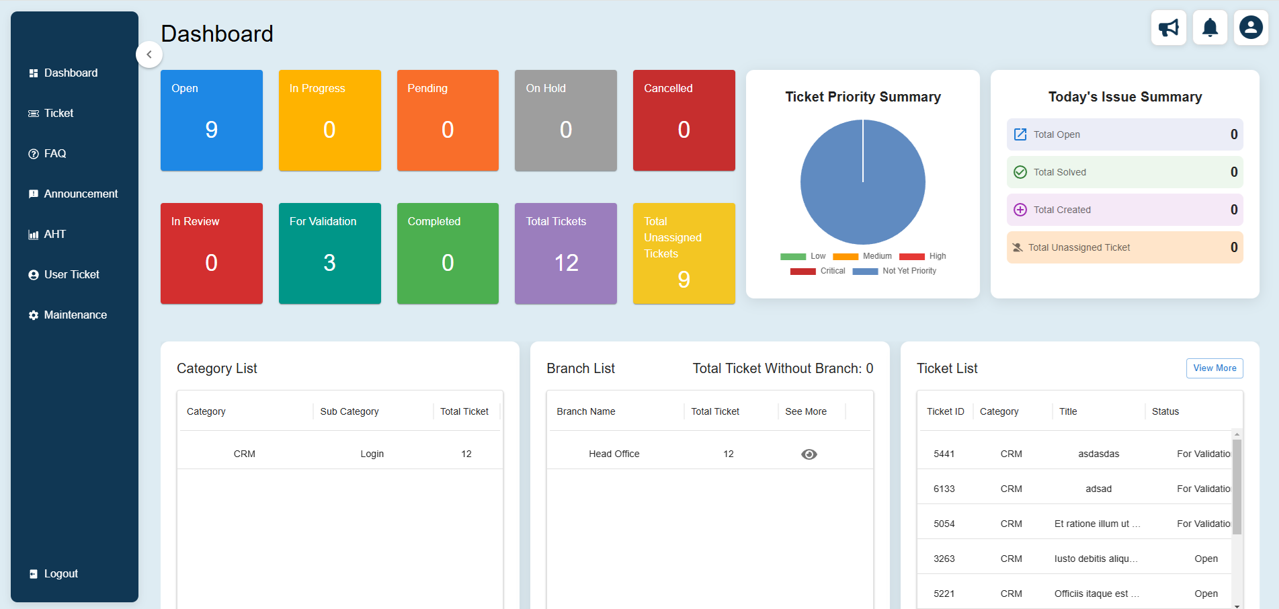Click the Maintenance gear icon
The width and height of the screenshot is (1279, 609).
(x=34, y=315)
